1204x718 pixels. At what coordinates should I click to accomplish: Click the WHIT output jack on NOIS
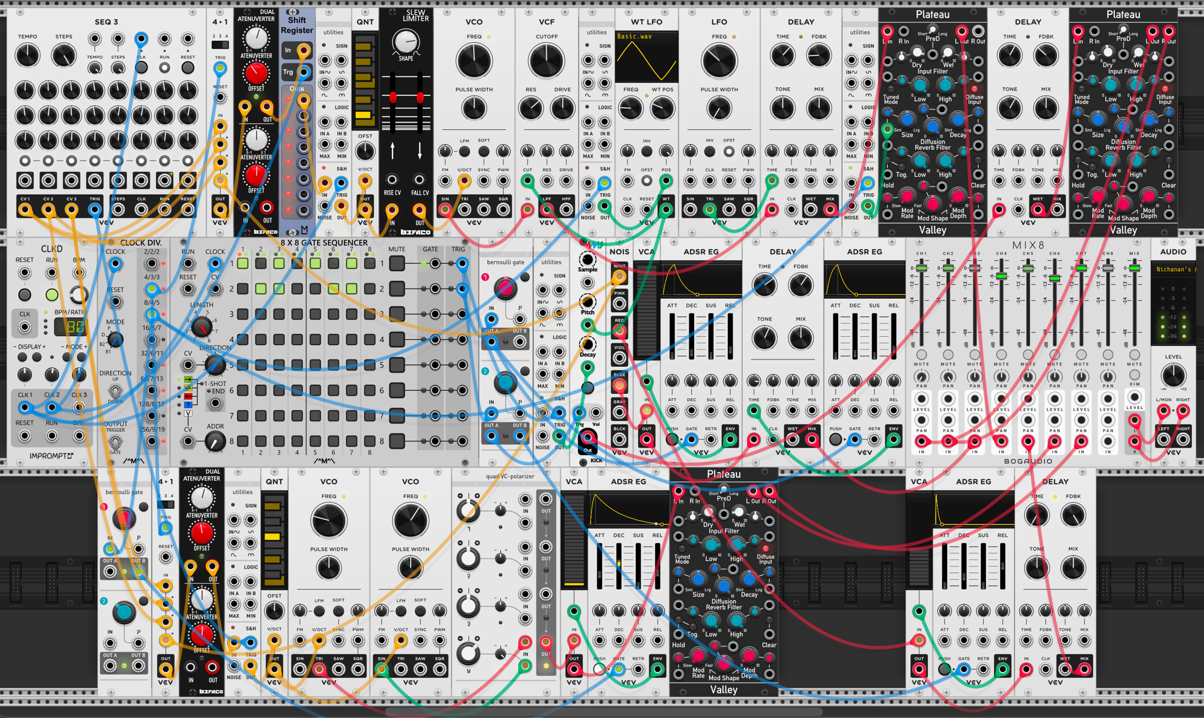point(619,277)
